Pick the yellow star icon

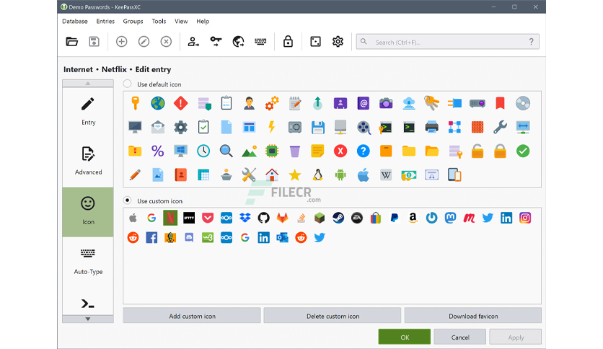click(294, 175)
